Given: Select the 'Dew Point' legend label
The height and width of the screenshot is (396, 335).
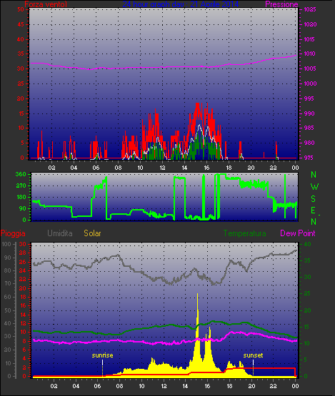Looking at the screenshot, I should pyautogui.click(x=298, y=233).
